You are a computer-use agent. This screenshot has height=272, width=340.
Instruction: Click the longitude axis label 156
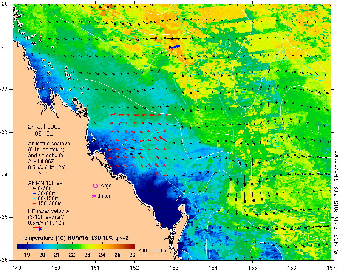[x=292, y=268]
